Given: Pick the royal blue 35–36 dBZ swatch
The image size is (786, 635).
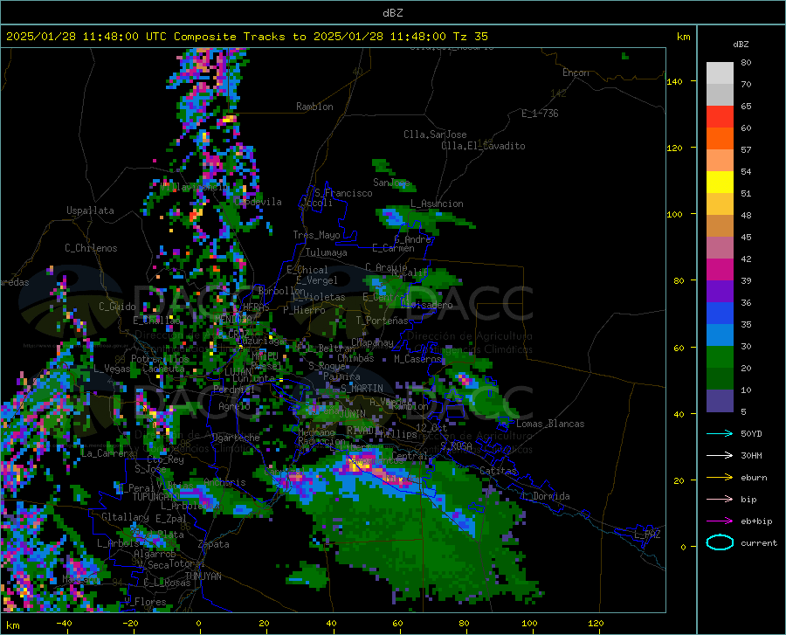Looking at the screenshot, I should pos(720,314).
